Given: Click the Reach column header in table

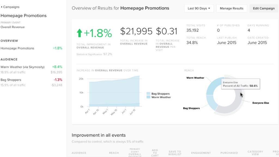Looking at the screenshot, I should pos(114,153).
